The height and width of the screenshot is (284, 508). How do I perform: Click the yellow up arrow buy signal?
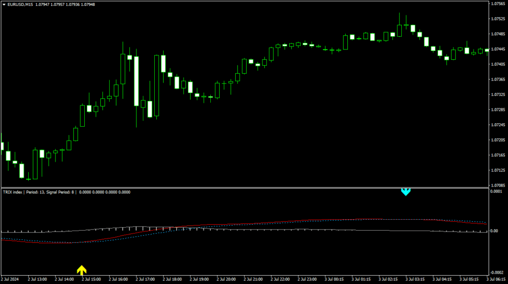pyautogui.click(x=81, y=270)
